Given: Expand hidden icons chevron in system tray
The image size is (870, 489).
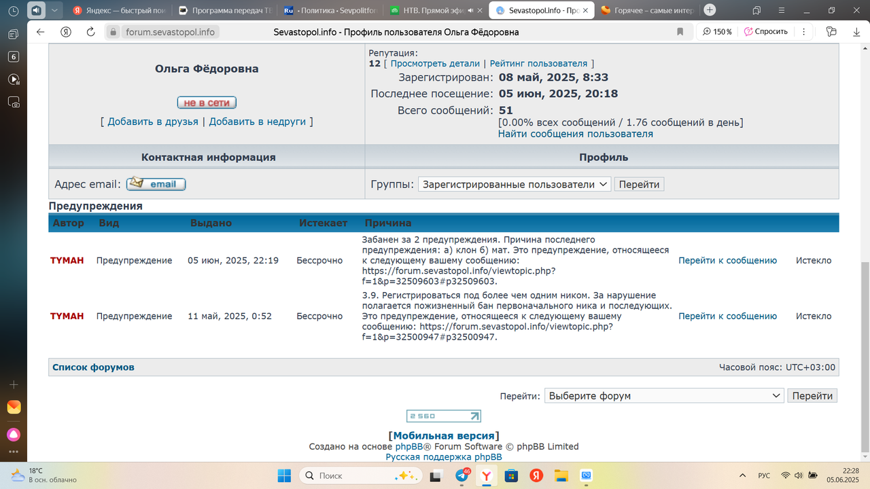Looking at the screenshot, I should (x=743, y=475).
